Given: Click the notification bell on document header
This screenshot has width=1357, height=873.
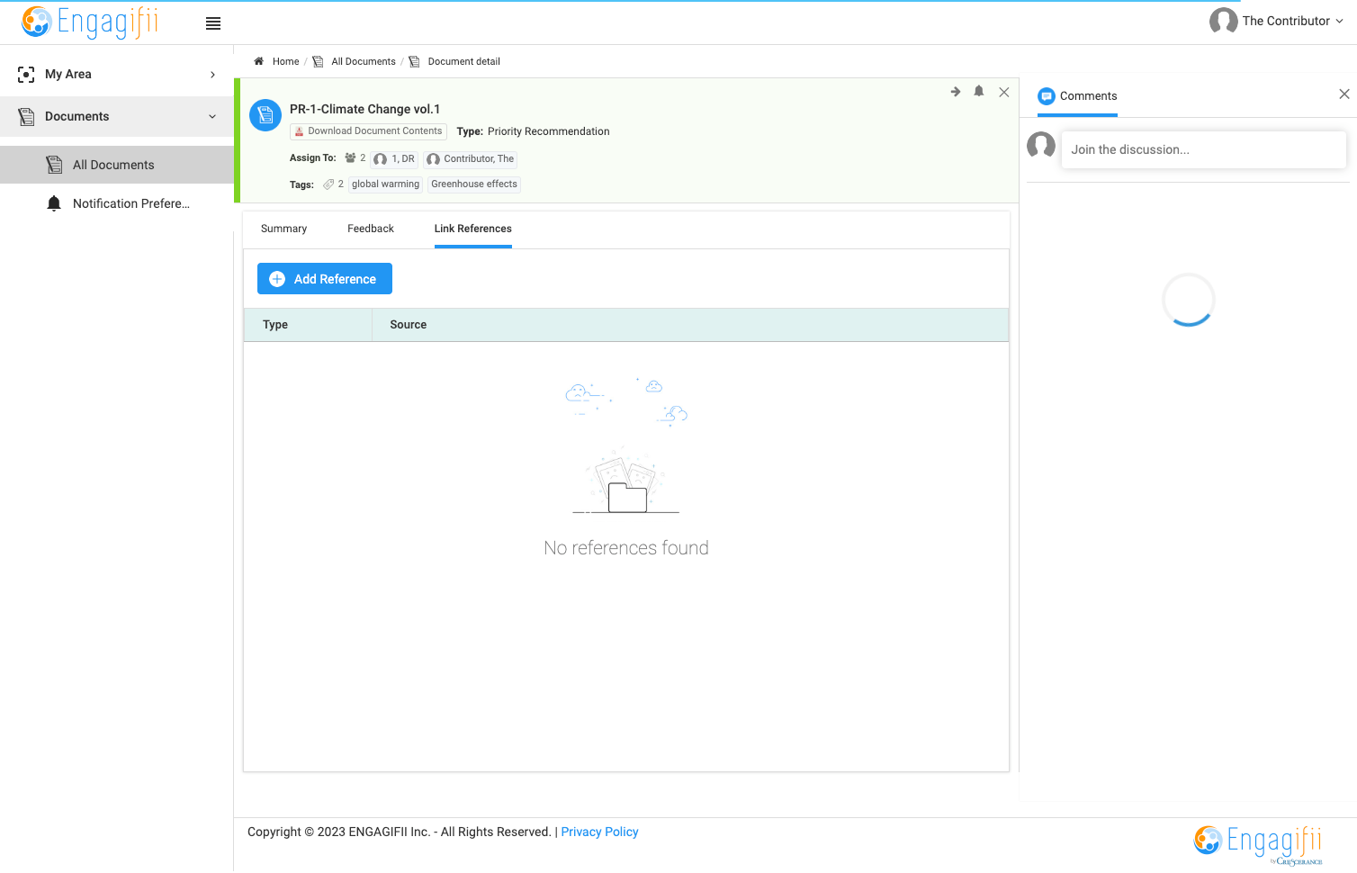Looking at the screenshot, I should 979,92.
